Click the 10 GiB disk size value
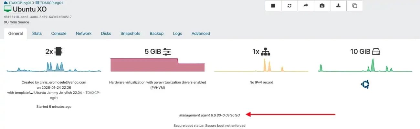Viewport: 420px width, 129px height. click(360, 52)
